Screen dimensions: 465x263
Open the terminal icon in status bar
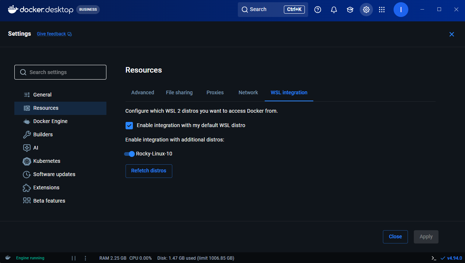434,258
